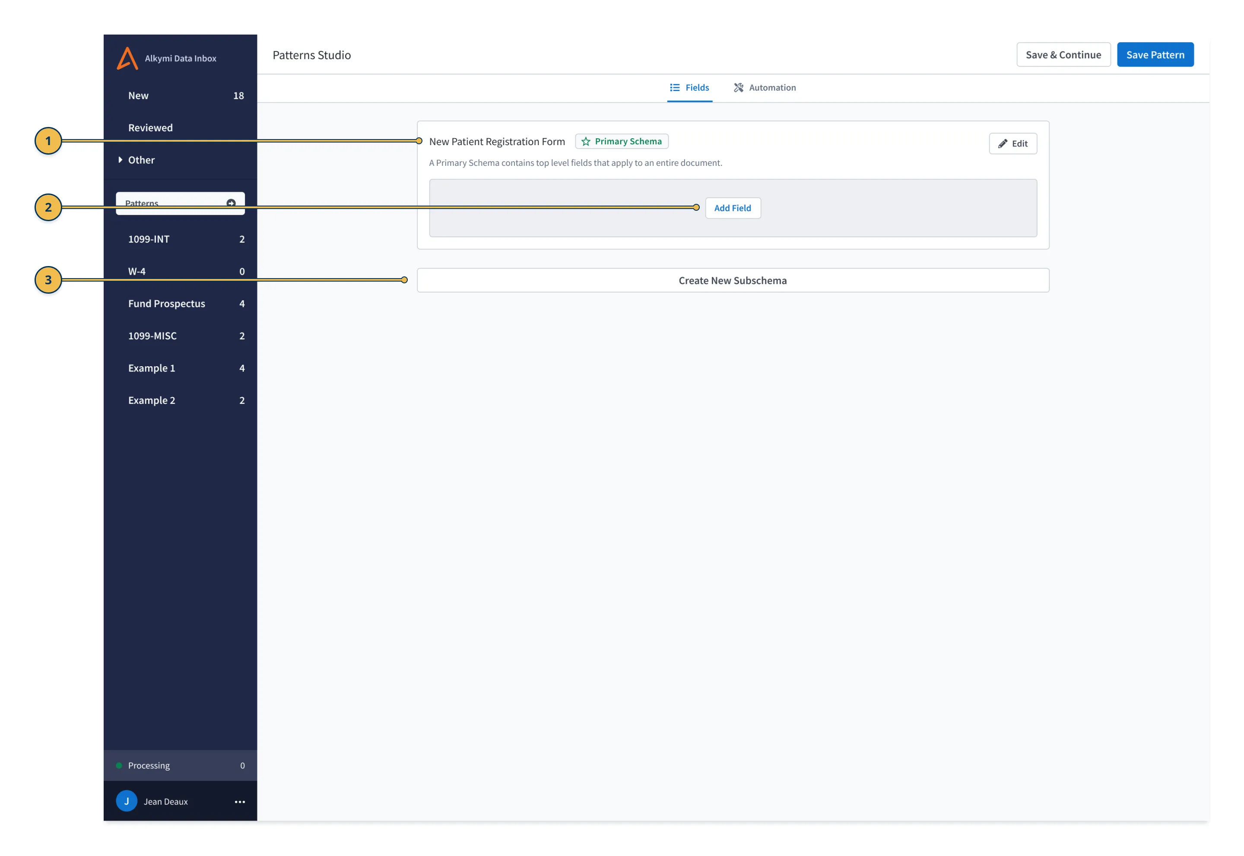Screen dimensions: 1244x856
Task: Select the Example 1 pattern
Action: (180, 368)
